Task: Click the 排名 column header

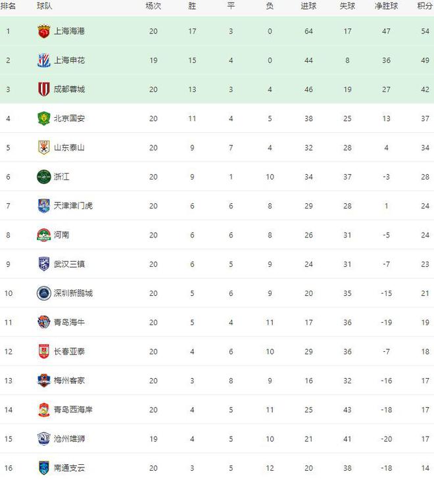Action: click(8, 6)
